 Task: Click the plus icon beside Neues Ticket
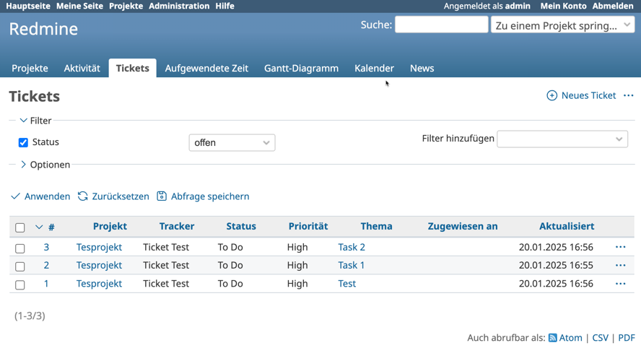(x=551, y=95)
